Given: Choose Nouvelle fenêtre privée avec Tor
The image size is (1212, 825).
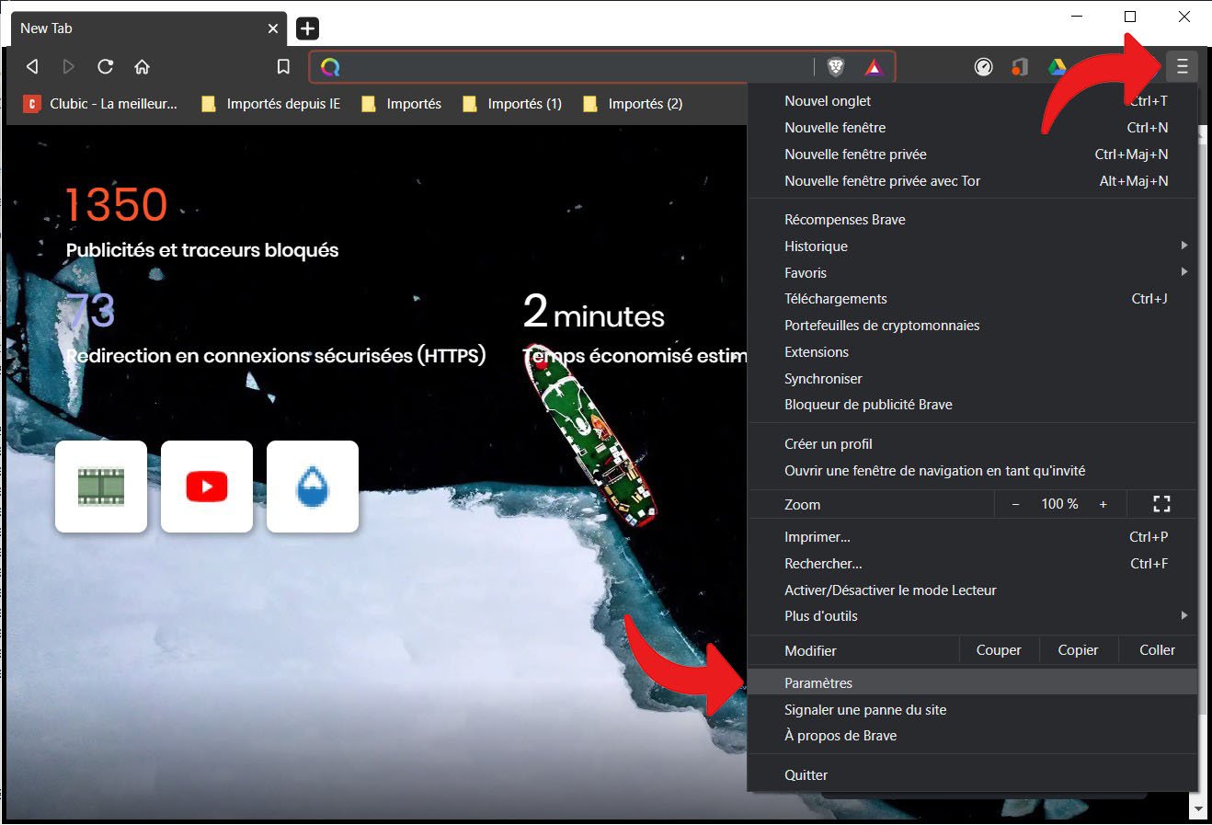Looking at the screenshot, I should pos(882,181).
